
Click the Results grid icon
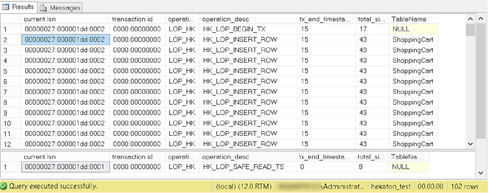click(x=6, y=7)
